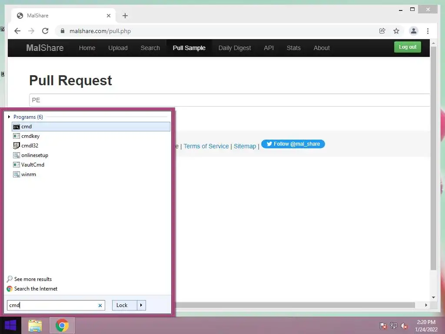The image size is (445, 334).
Task: Click the horizontal scrollbar thumb
Action: click(295, 305)
